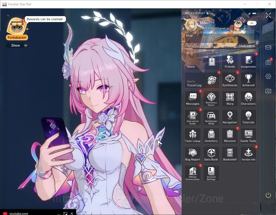Open Nameless Honor tile

coord(211,99)
